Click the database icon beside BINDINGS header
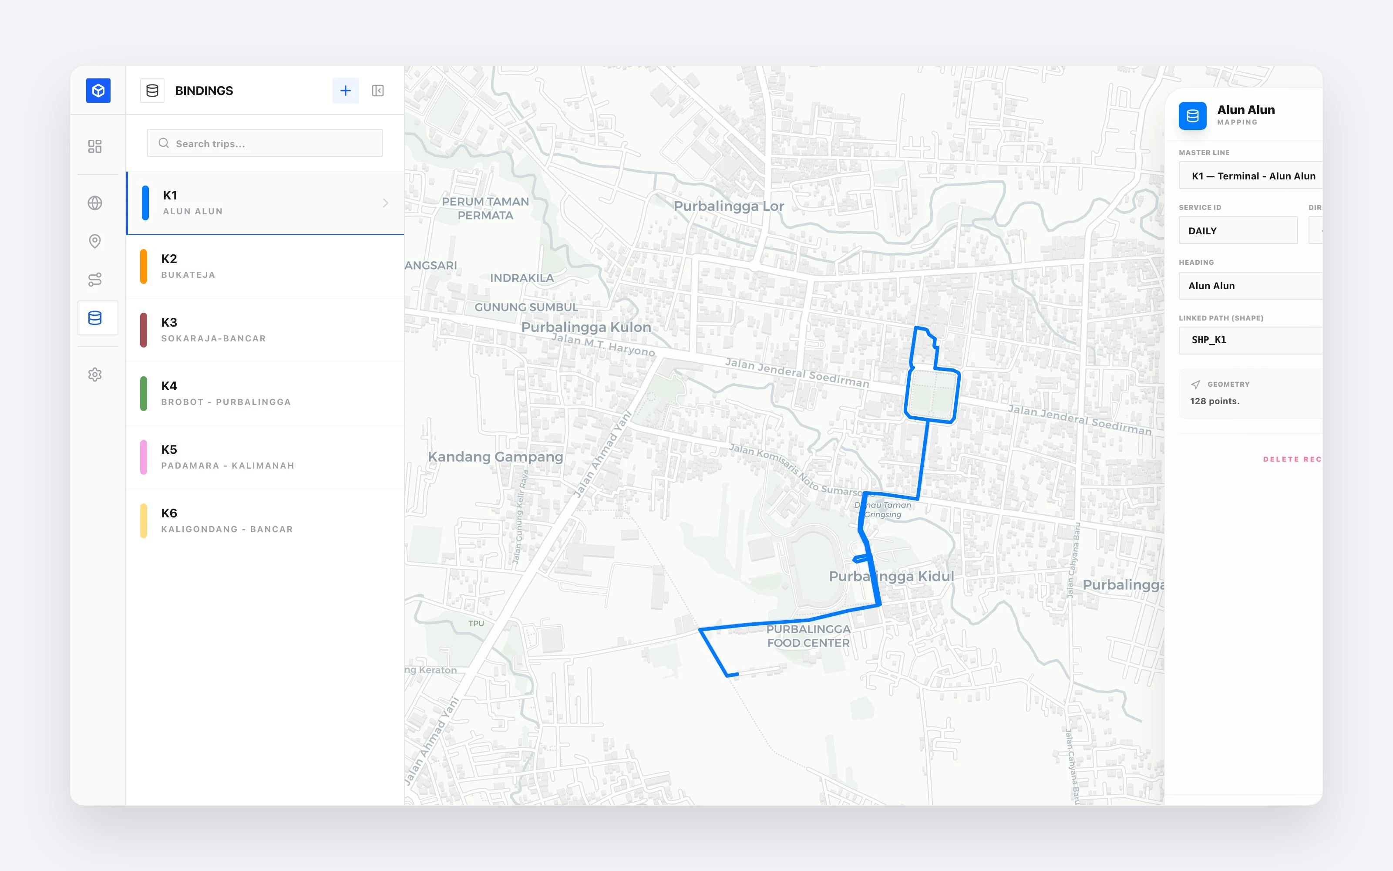 152,91
